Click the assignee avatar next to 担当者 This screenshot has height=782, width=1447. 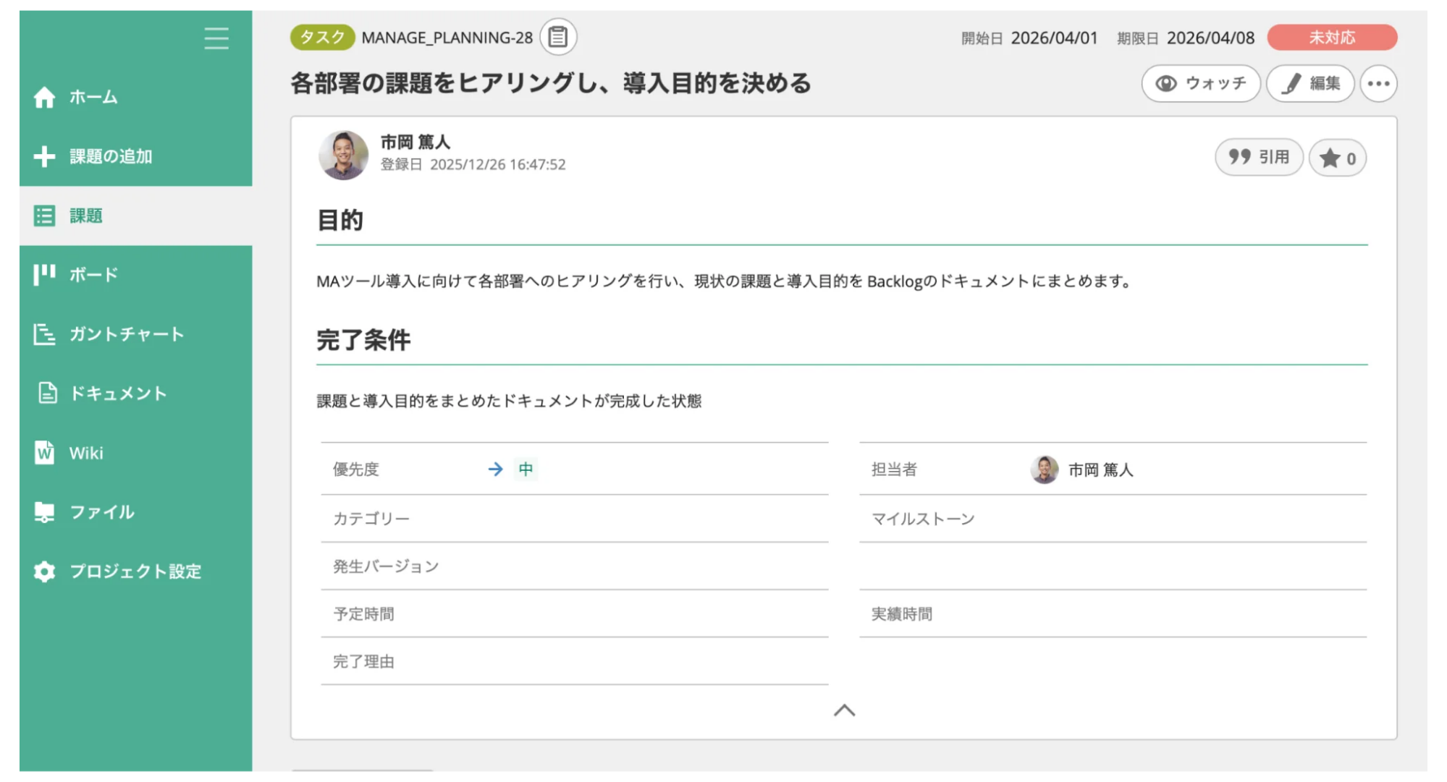1045,469
